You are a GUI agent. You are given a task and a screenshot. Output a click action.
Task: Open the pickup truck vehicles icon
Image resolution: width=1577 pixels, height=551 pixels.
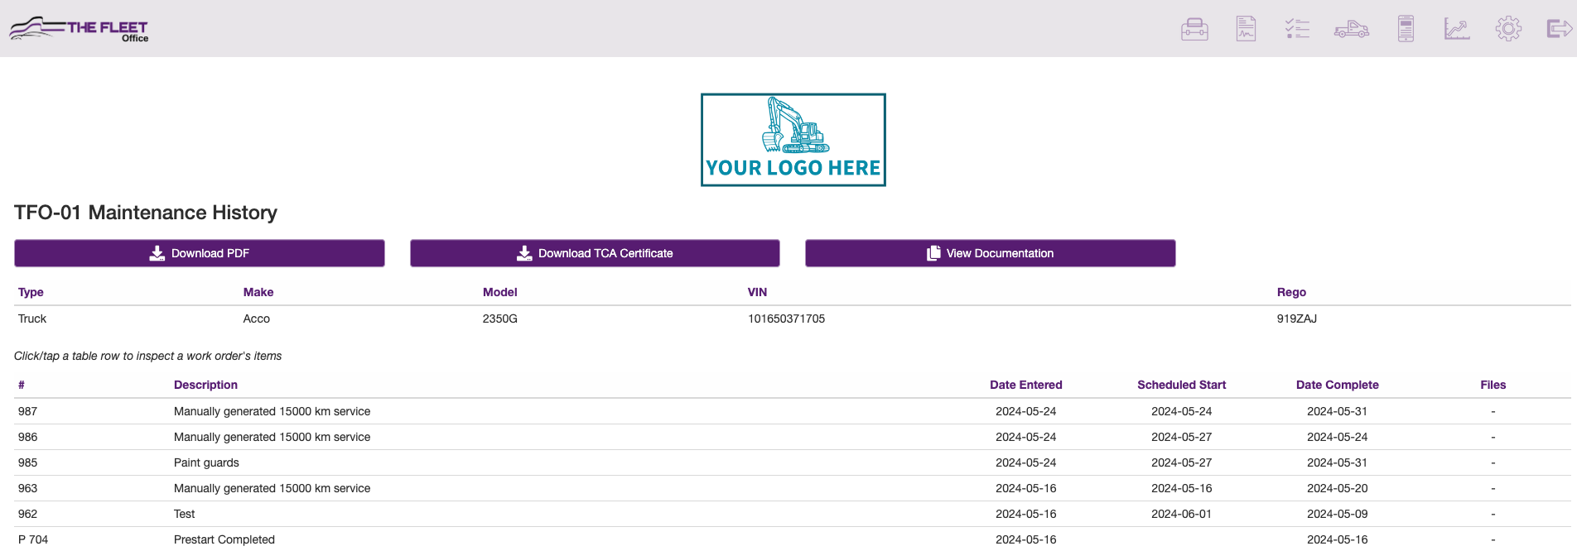point(1351,29)
